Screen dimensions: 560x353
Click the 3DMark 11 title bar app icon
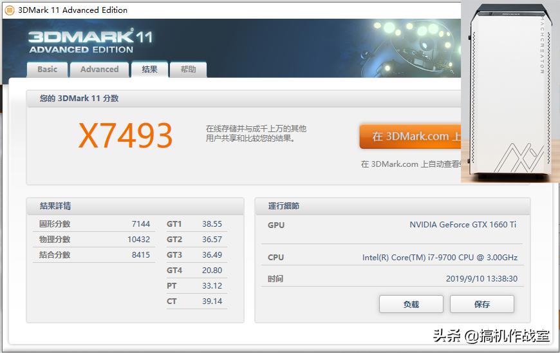10,10
